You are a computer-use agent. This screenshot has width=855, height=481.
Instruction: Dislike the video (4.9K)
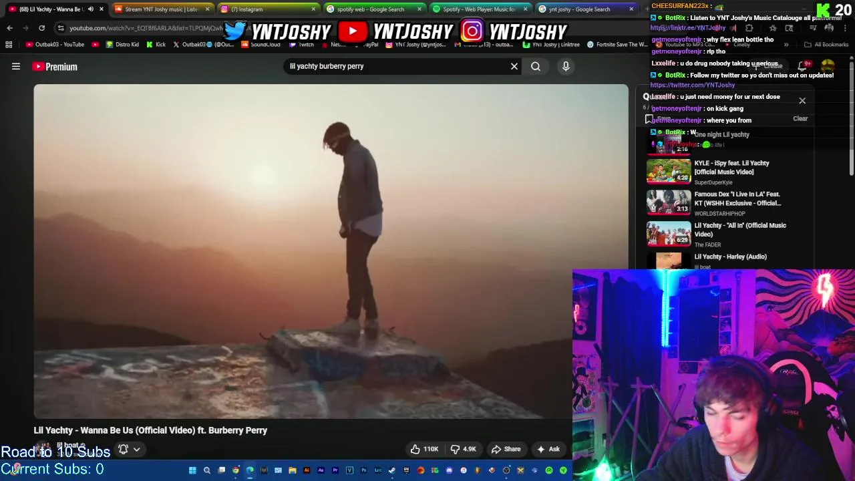click(463, 449)
